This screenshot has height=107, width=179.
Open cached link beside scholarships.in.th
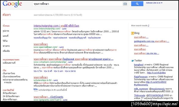tap(55, 80)
